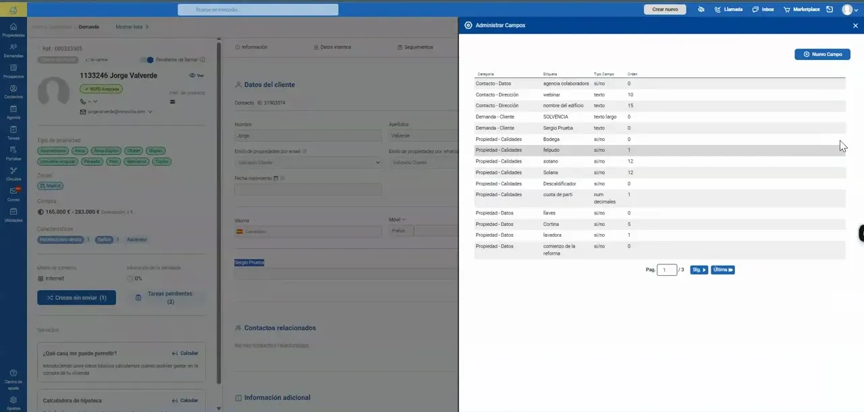Select the cuota de parti row

pyautogui.click(x=659, y=198)
